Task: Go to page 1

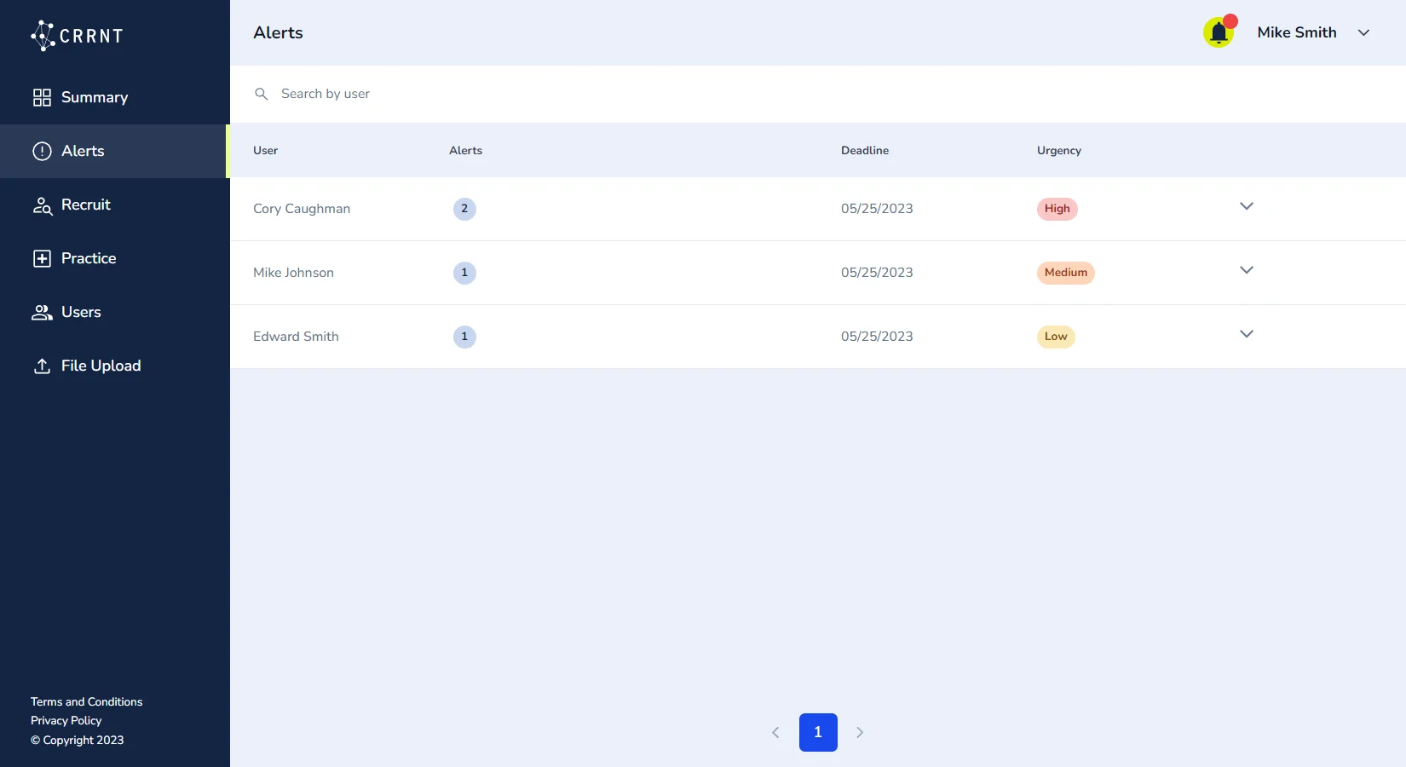Action: point(818,732)
